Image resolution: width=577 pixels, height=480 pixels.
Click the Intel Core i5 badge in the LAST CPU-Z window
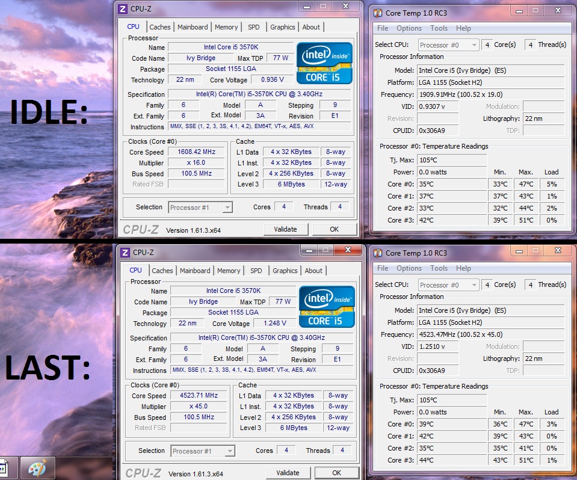click(x=327, y=306)
